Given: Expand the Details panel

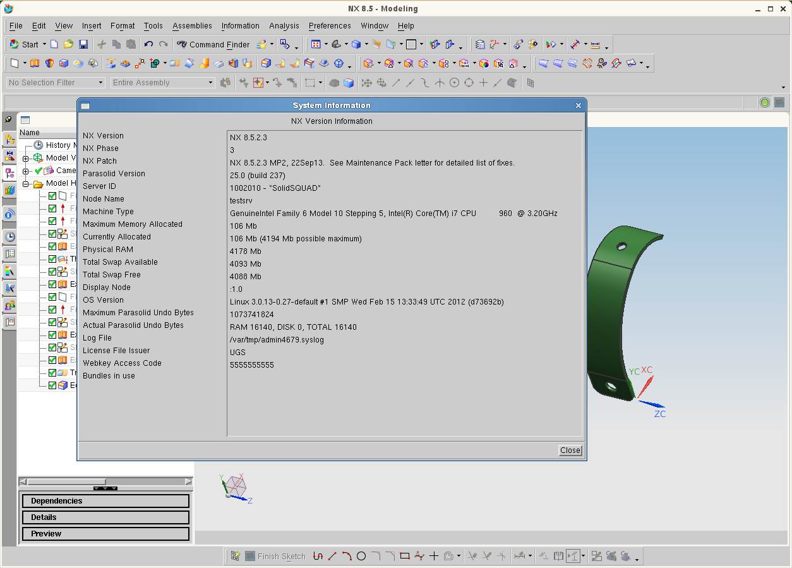Looking at the screenshot, I should pyautogui.click(x=105, y=517).
